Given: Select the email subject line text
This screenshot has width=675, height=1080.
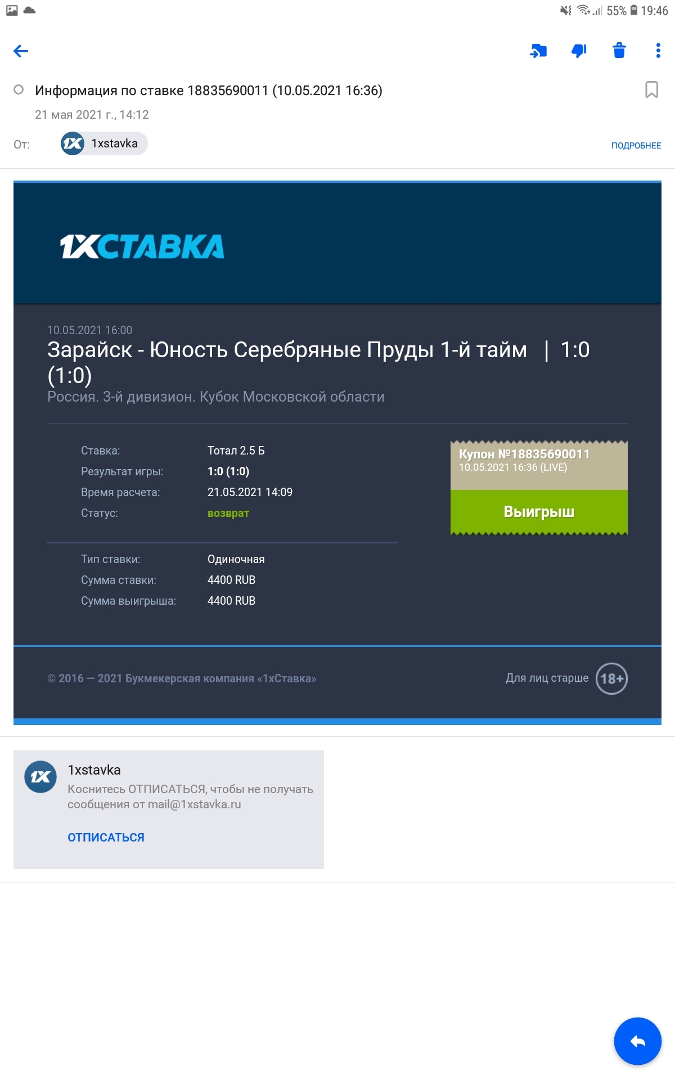Looking at the screenshot, I should click(x=209, y=91).
